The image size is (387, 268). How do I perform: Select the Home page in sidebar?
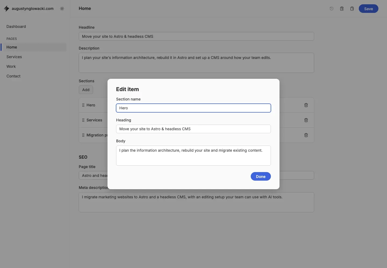(34, 47)
